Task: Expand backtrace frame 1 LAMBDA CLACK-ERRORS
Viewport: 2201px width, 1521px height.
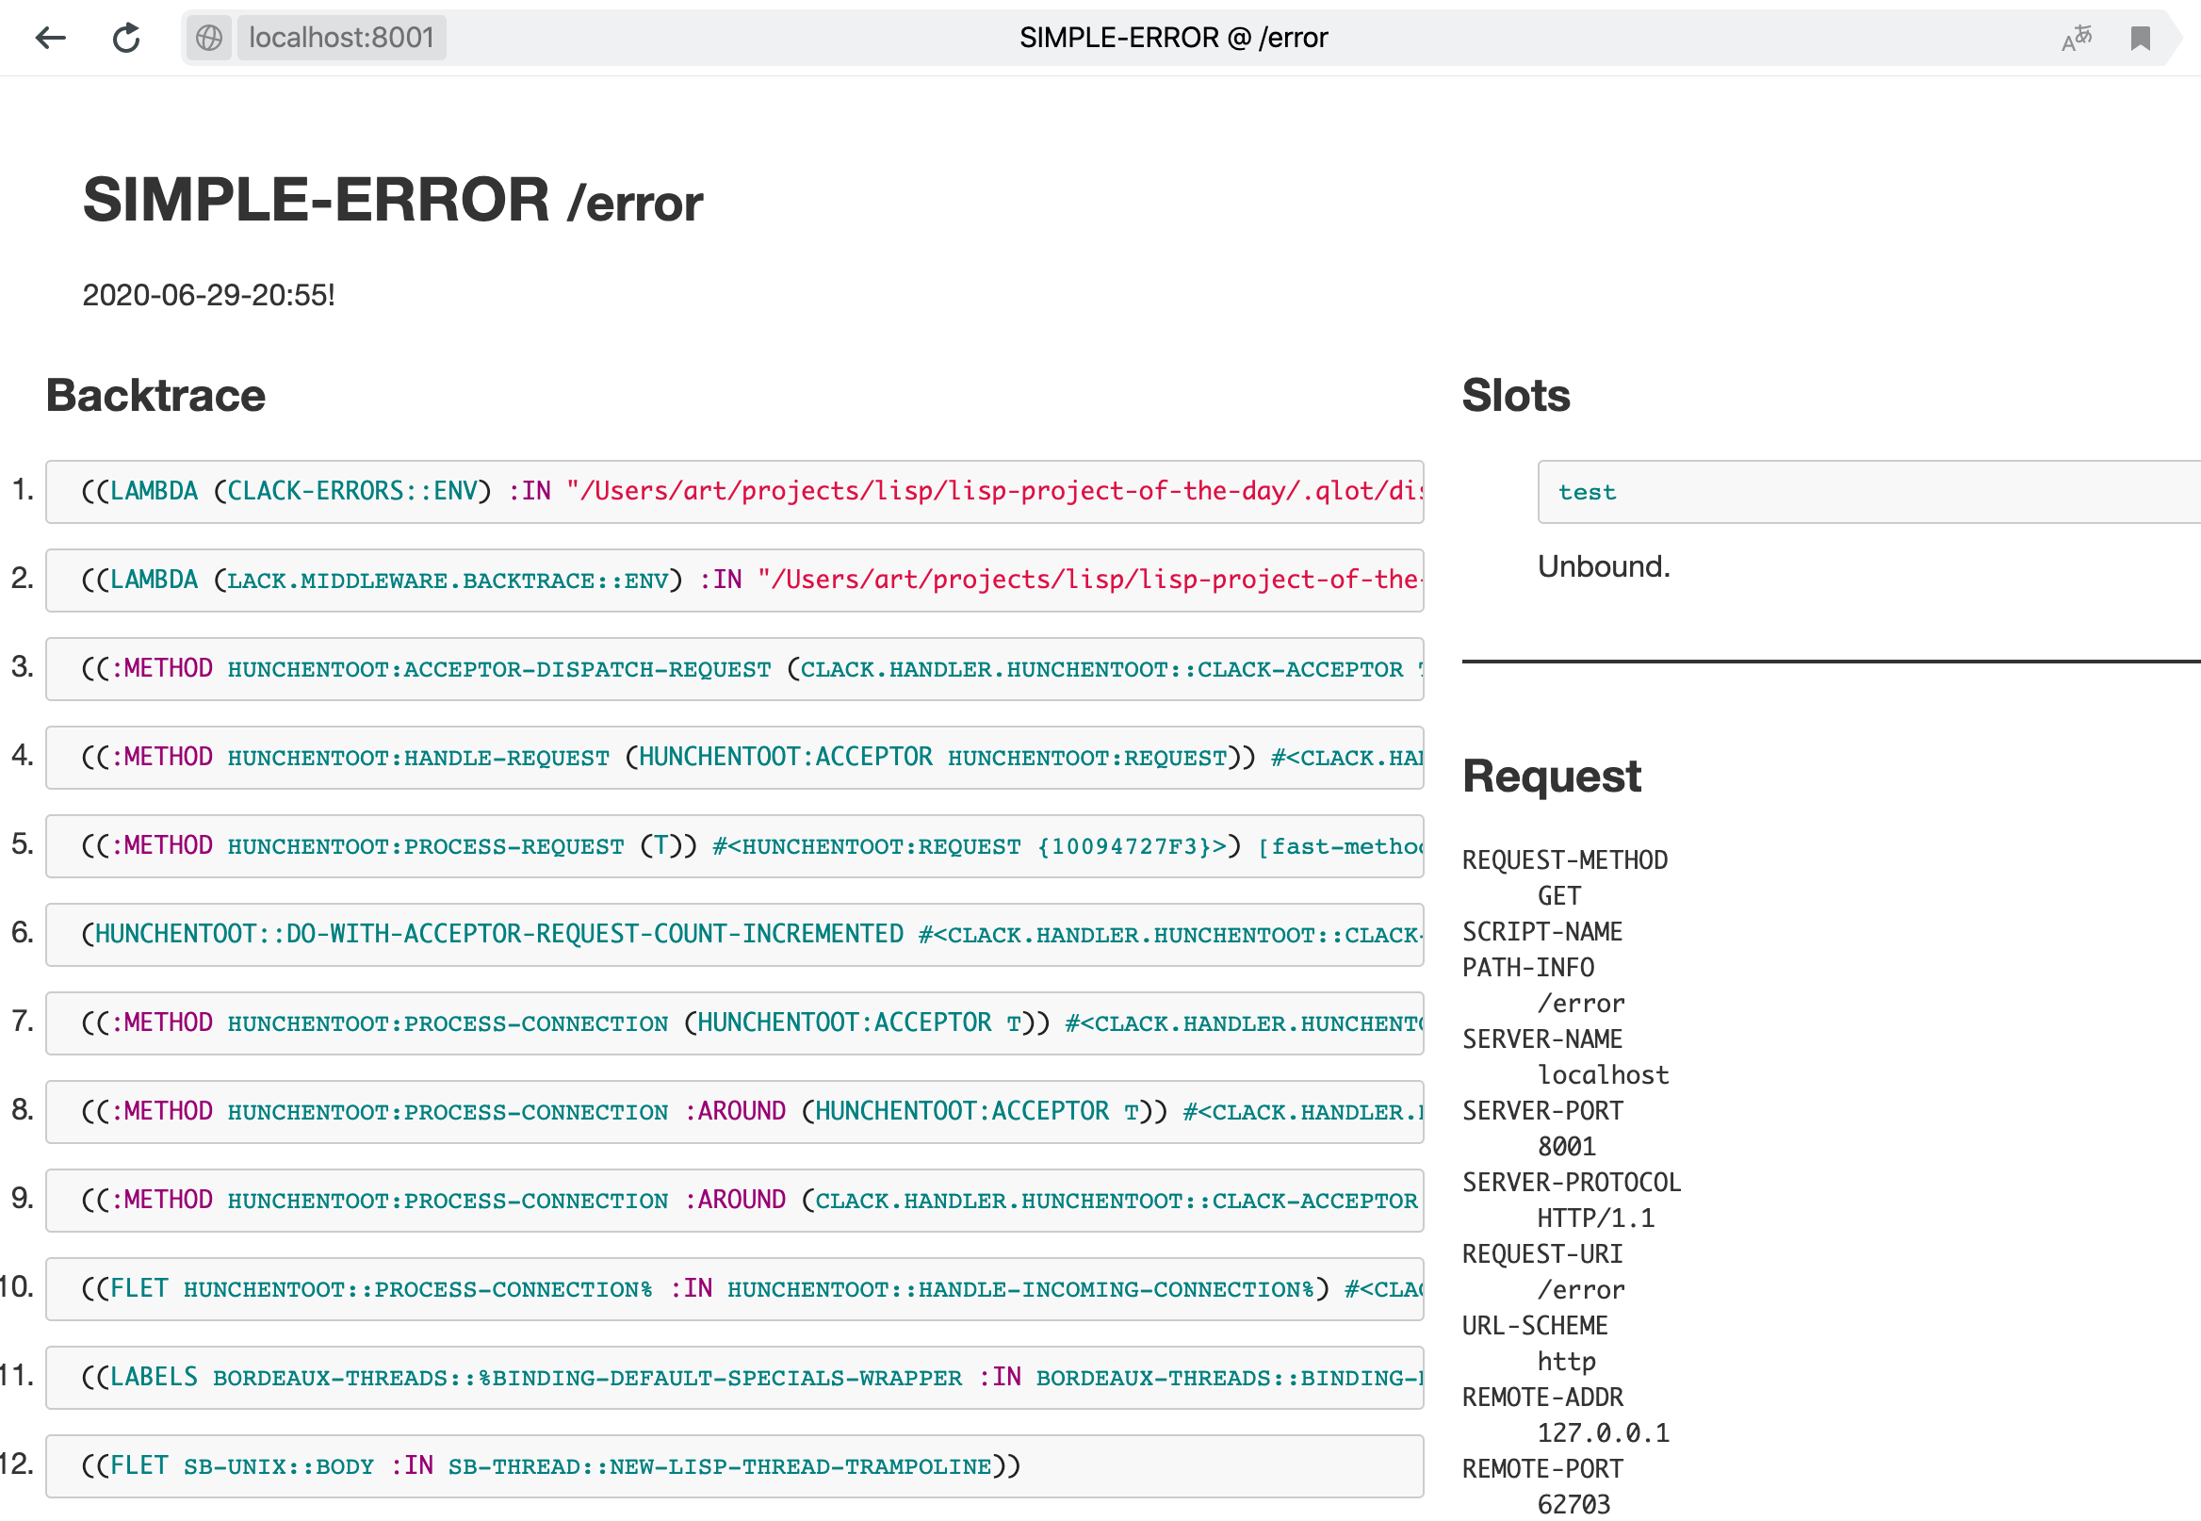Action: click(735, 492)
